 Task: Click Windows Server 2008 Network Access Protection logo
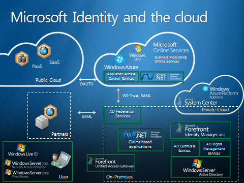[8, 163]
